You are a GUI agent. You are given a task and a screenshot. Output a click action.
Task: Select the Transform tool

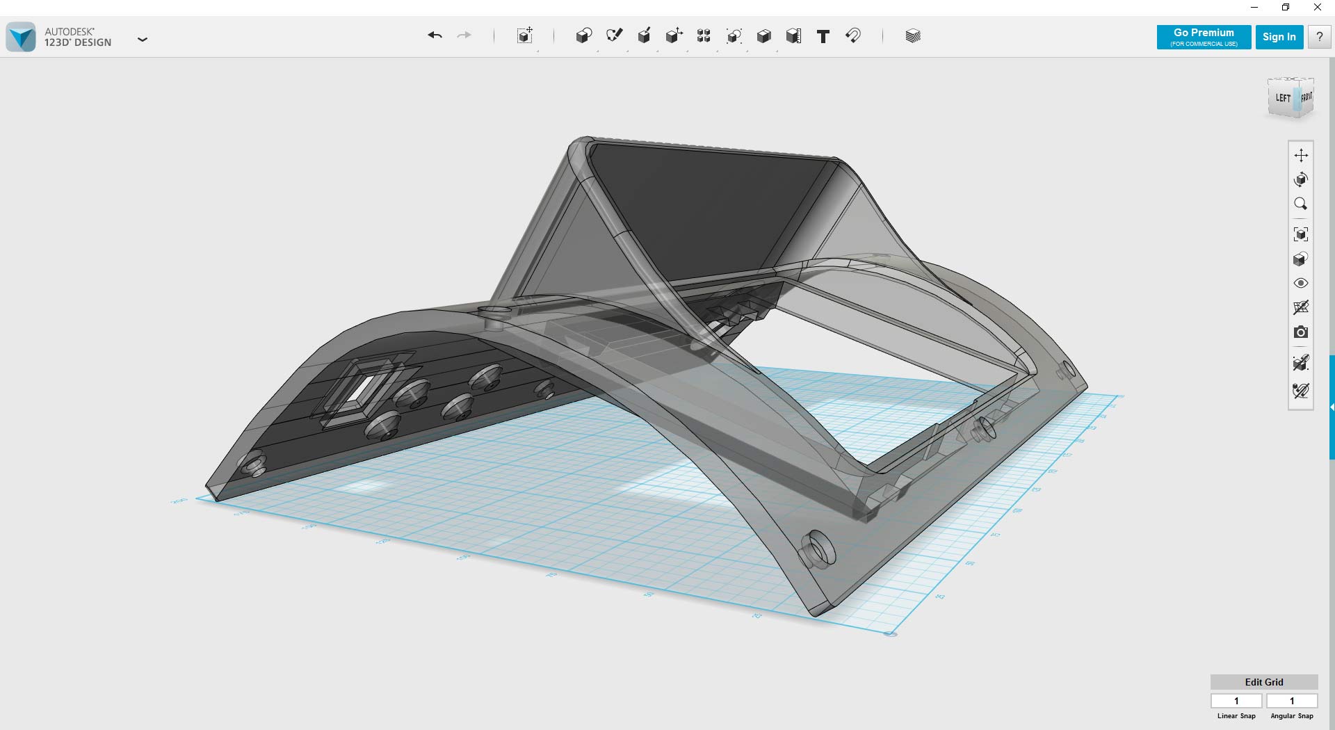(x=525, y=36)
